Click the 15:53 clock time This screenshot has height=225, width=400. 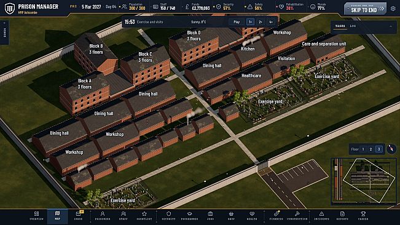pos(129,22)
